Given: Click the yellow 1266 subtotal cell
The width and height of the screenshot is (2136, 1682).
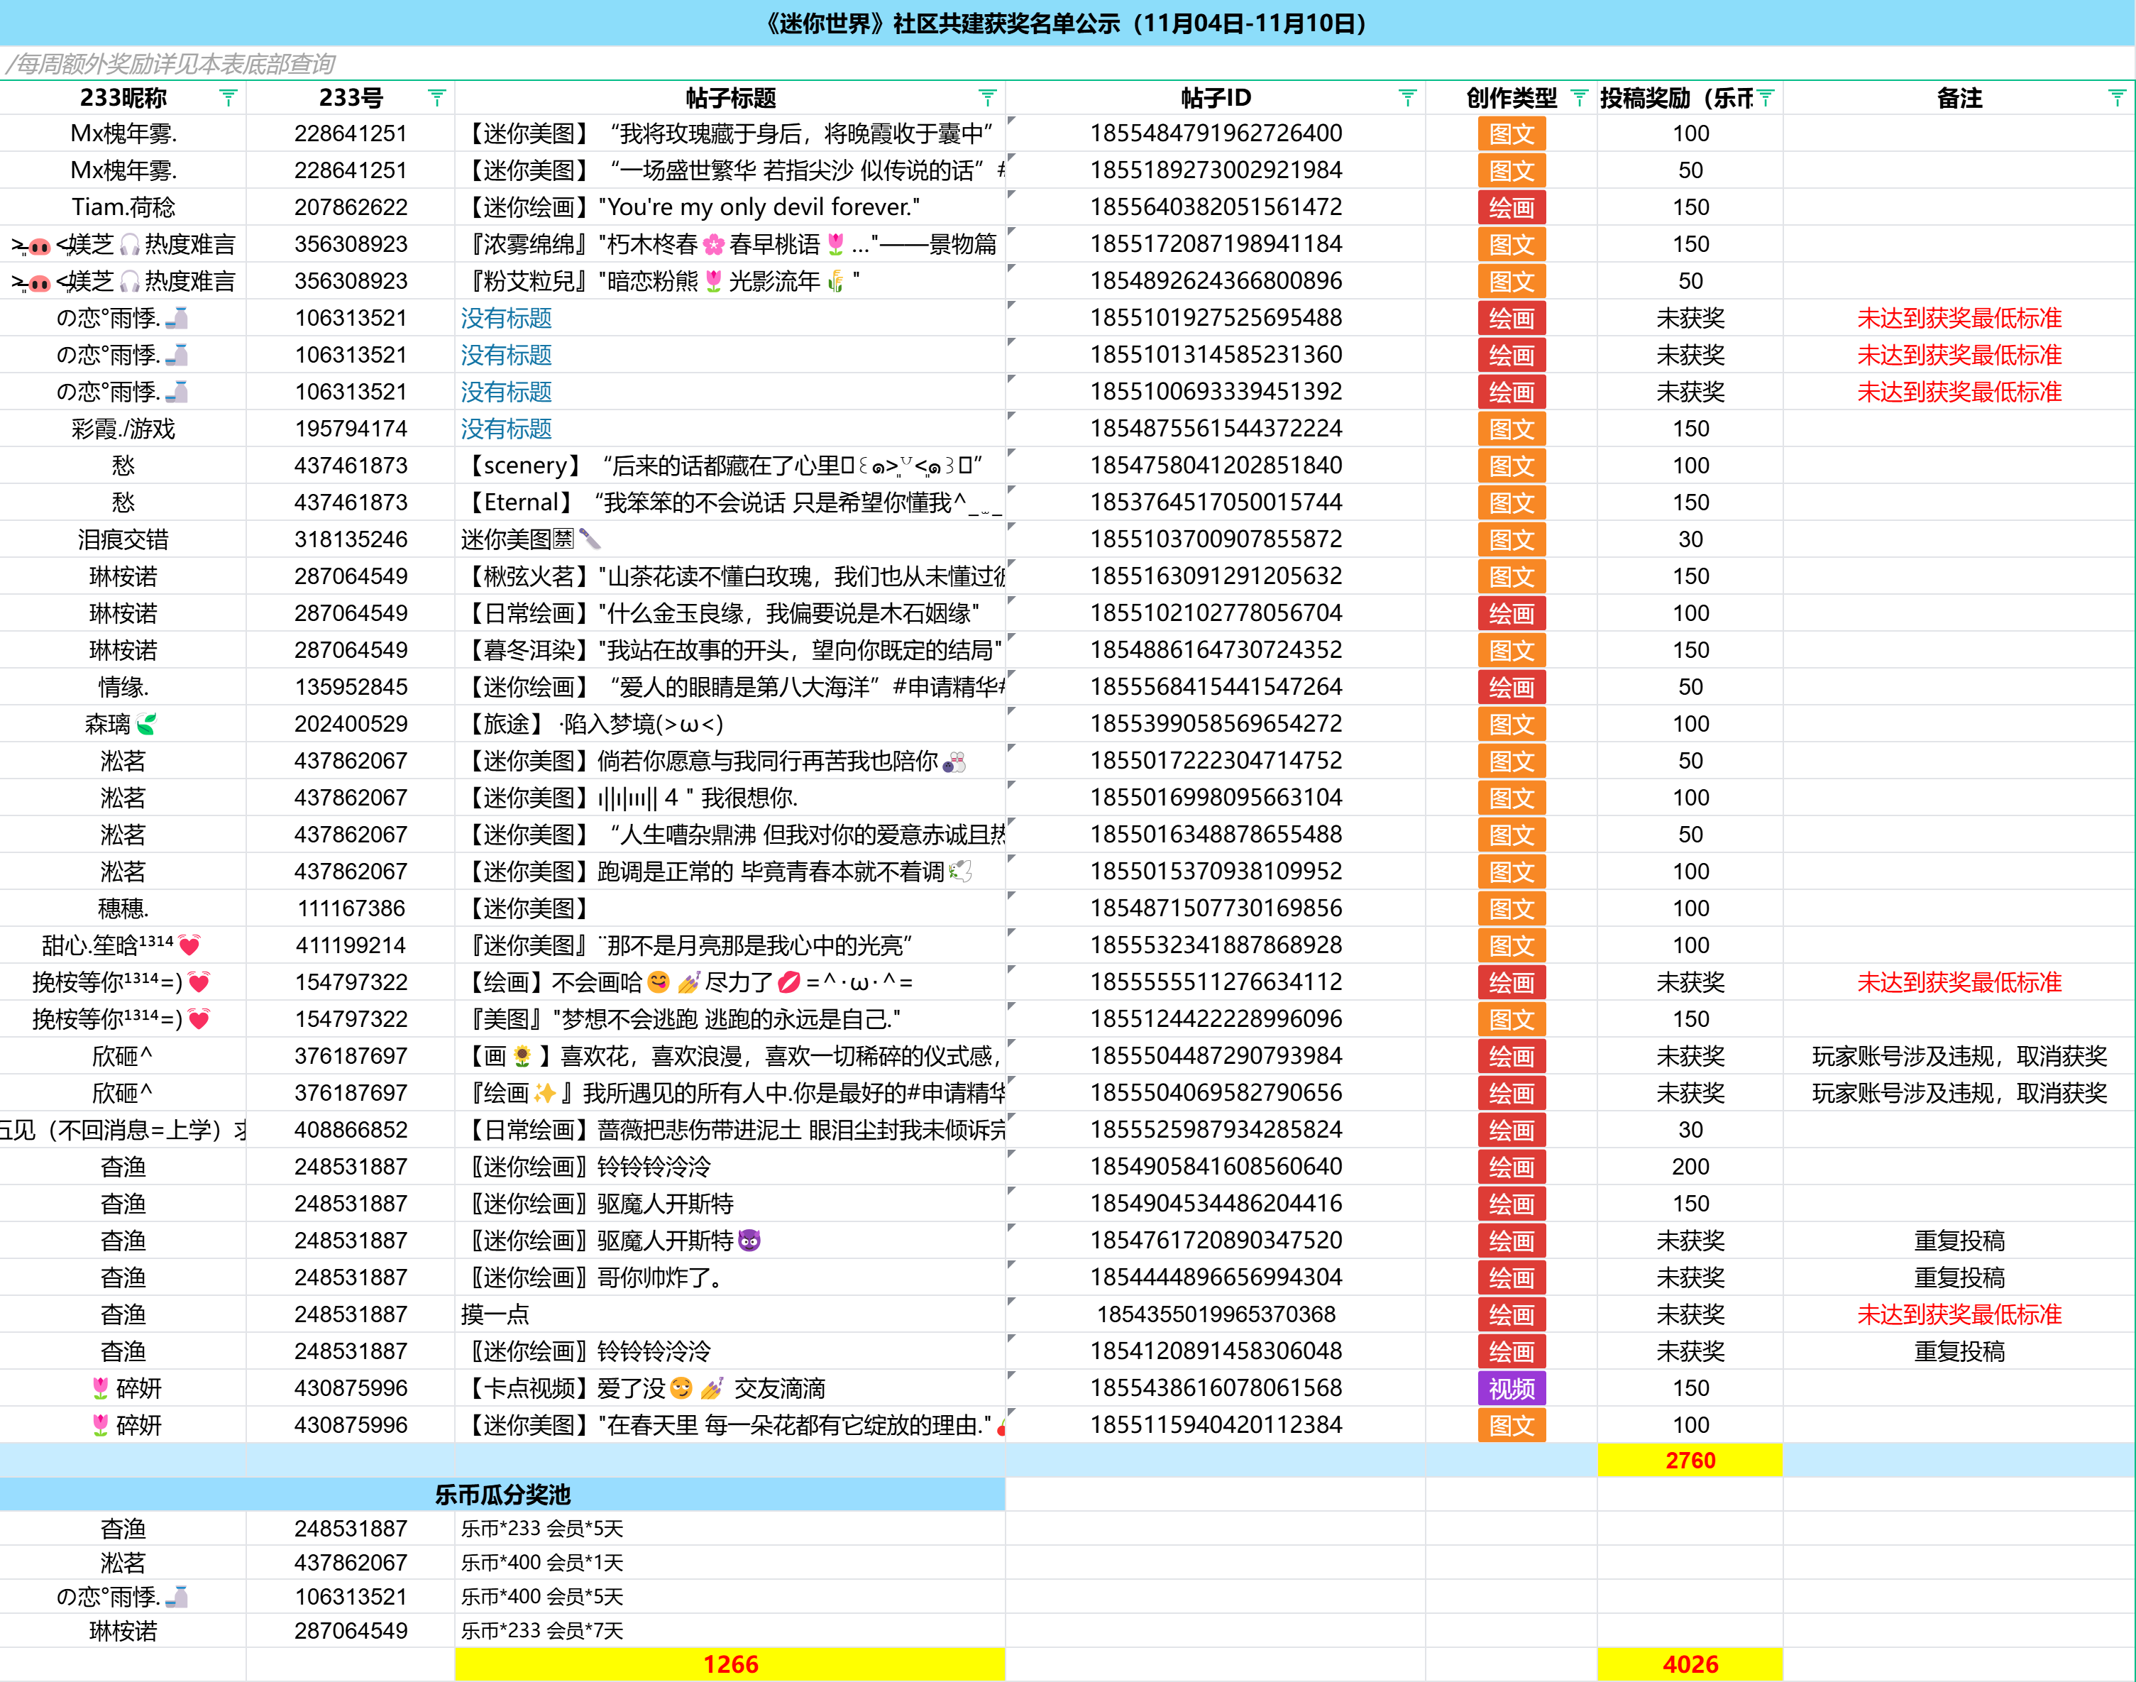Looking at the screenshot, I should (730, 1664).
